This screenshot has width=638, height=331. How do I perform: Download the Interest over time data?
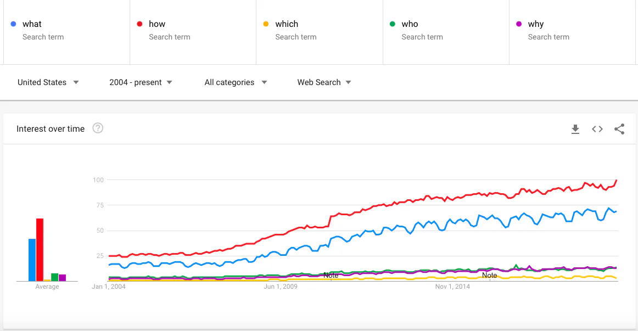(x=575, y=129)
